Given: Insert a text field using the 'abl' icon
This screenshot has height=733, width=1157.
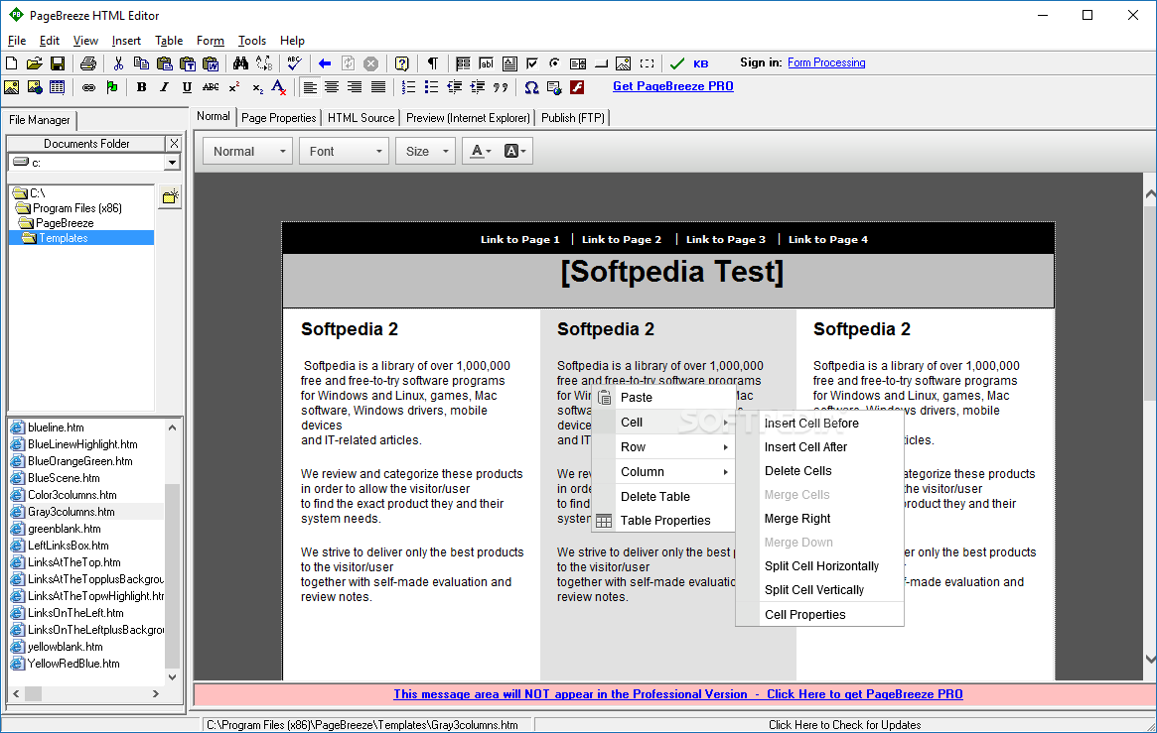Looking at the screenshot, I should point(486,63).
